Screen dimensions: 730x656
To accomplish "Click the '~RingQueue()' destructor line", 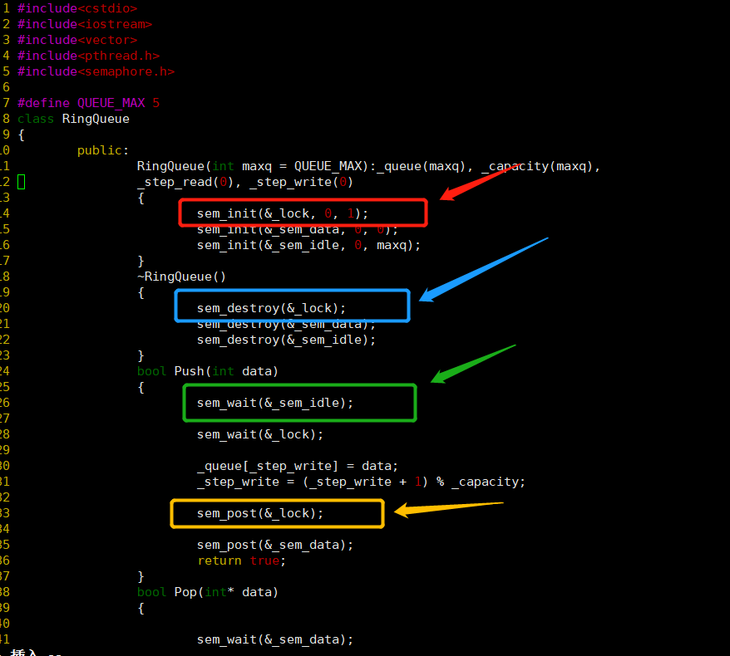I will pos(181,277).
